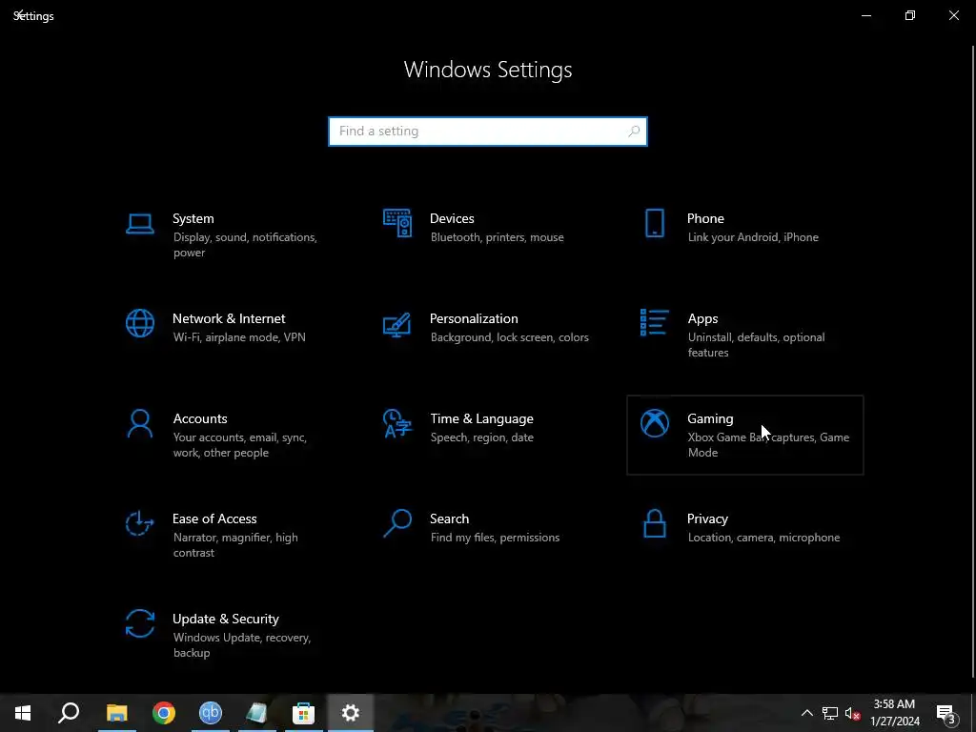Click the taskbar search magnifier
Screen dimensions: 976x732
click(x=69, y=713)
